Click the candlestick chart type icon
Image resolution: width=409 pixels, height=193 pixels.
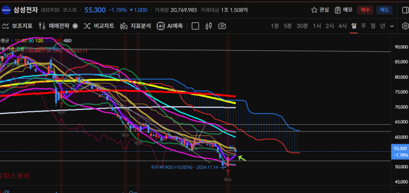pyautogui.click(x=208, y=26)
